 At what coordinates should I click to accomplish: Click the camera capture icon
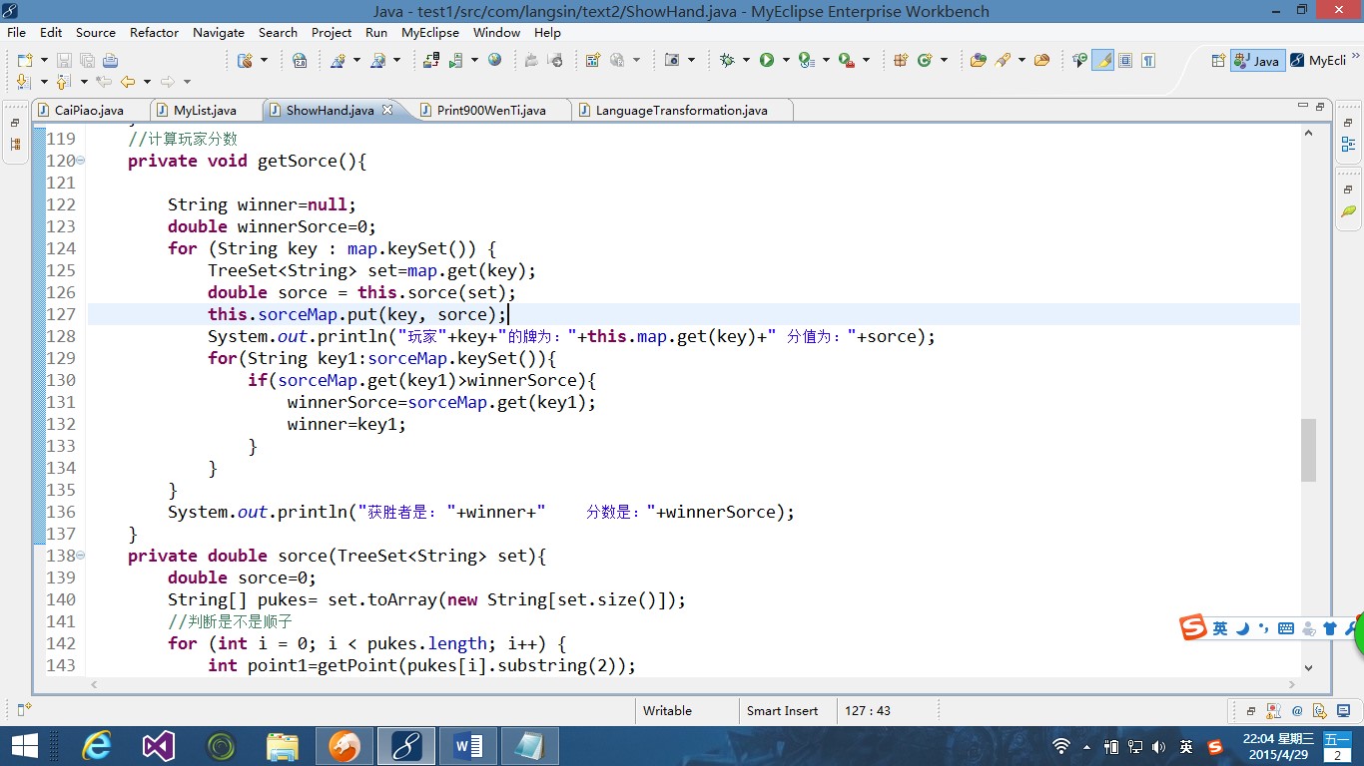pyautogui.click(x=672, y=60)
